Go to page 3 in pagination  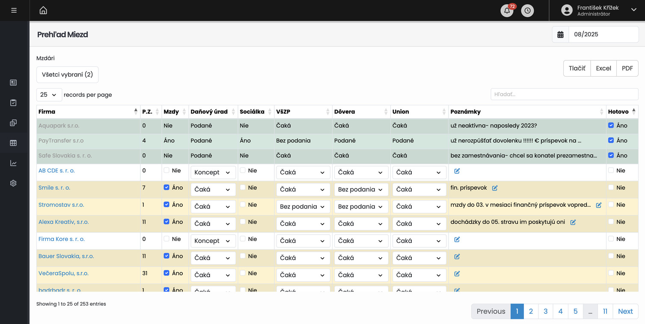(x=545, y=311)
